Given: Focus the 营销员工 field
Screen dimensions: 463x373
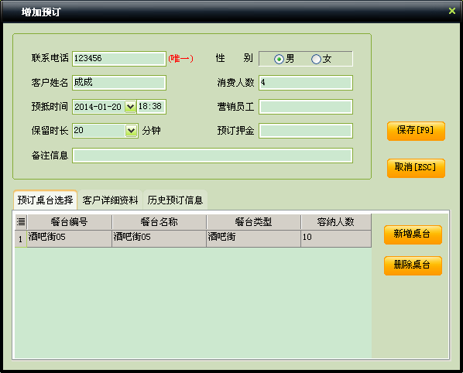Looking at the screenshot, I should pyautogui.click(x=306, y=107).
